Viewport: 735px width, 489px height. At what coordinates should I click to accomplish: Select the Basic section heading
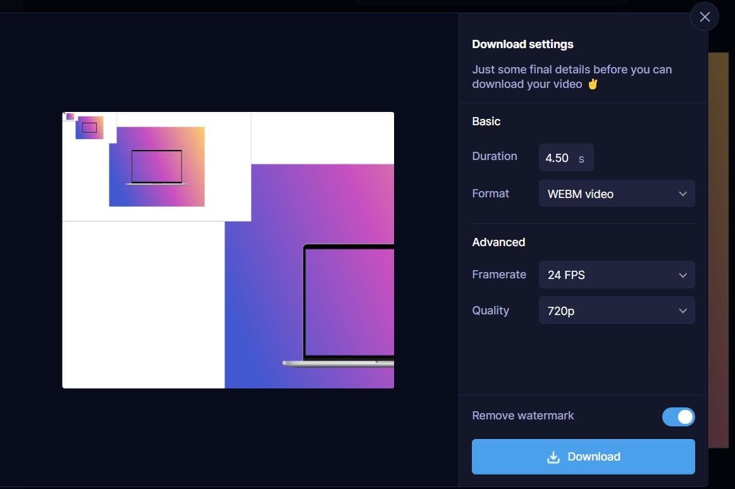click(x=486, y=121)
